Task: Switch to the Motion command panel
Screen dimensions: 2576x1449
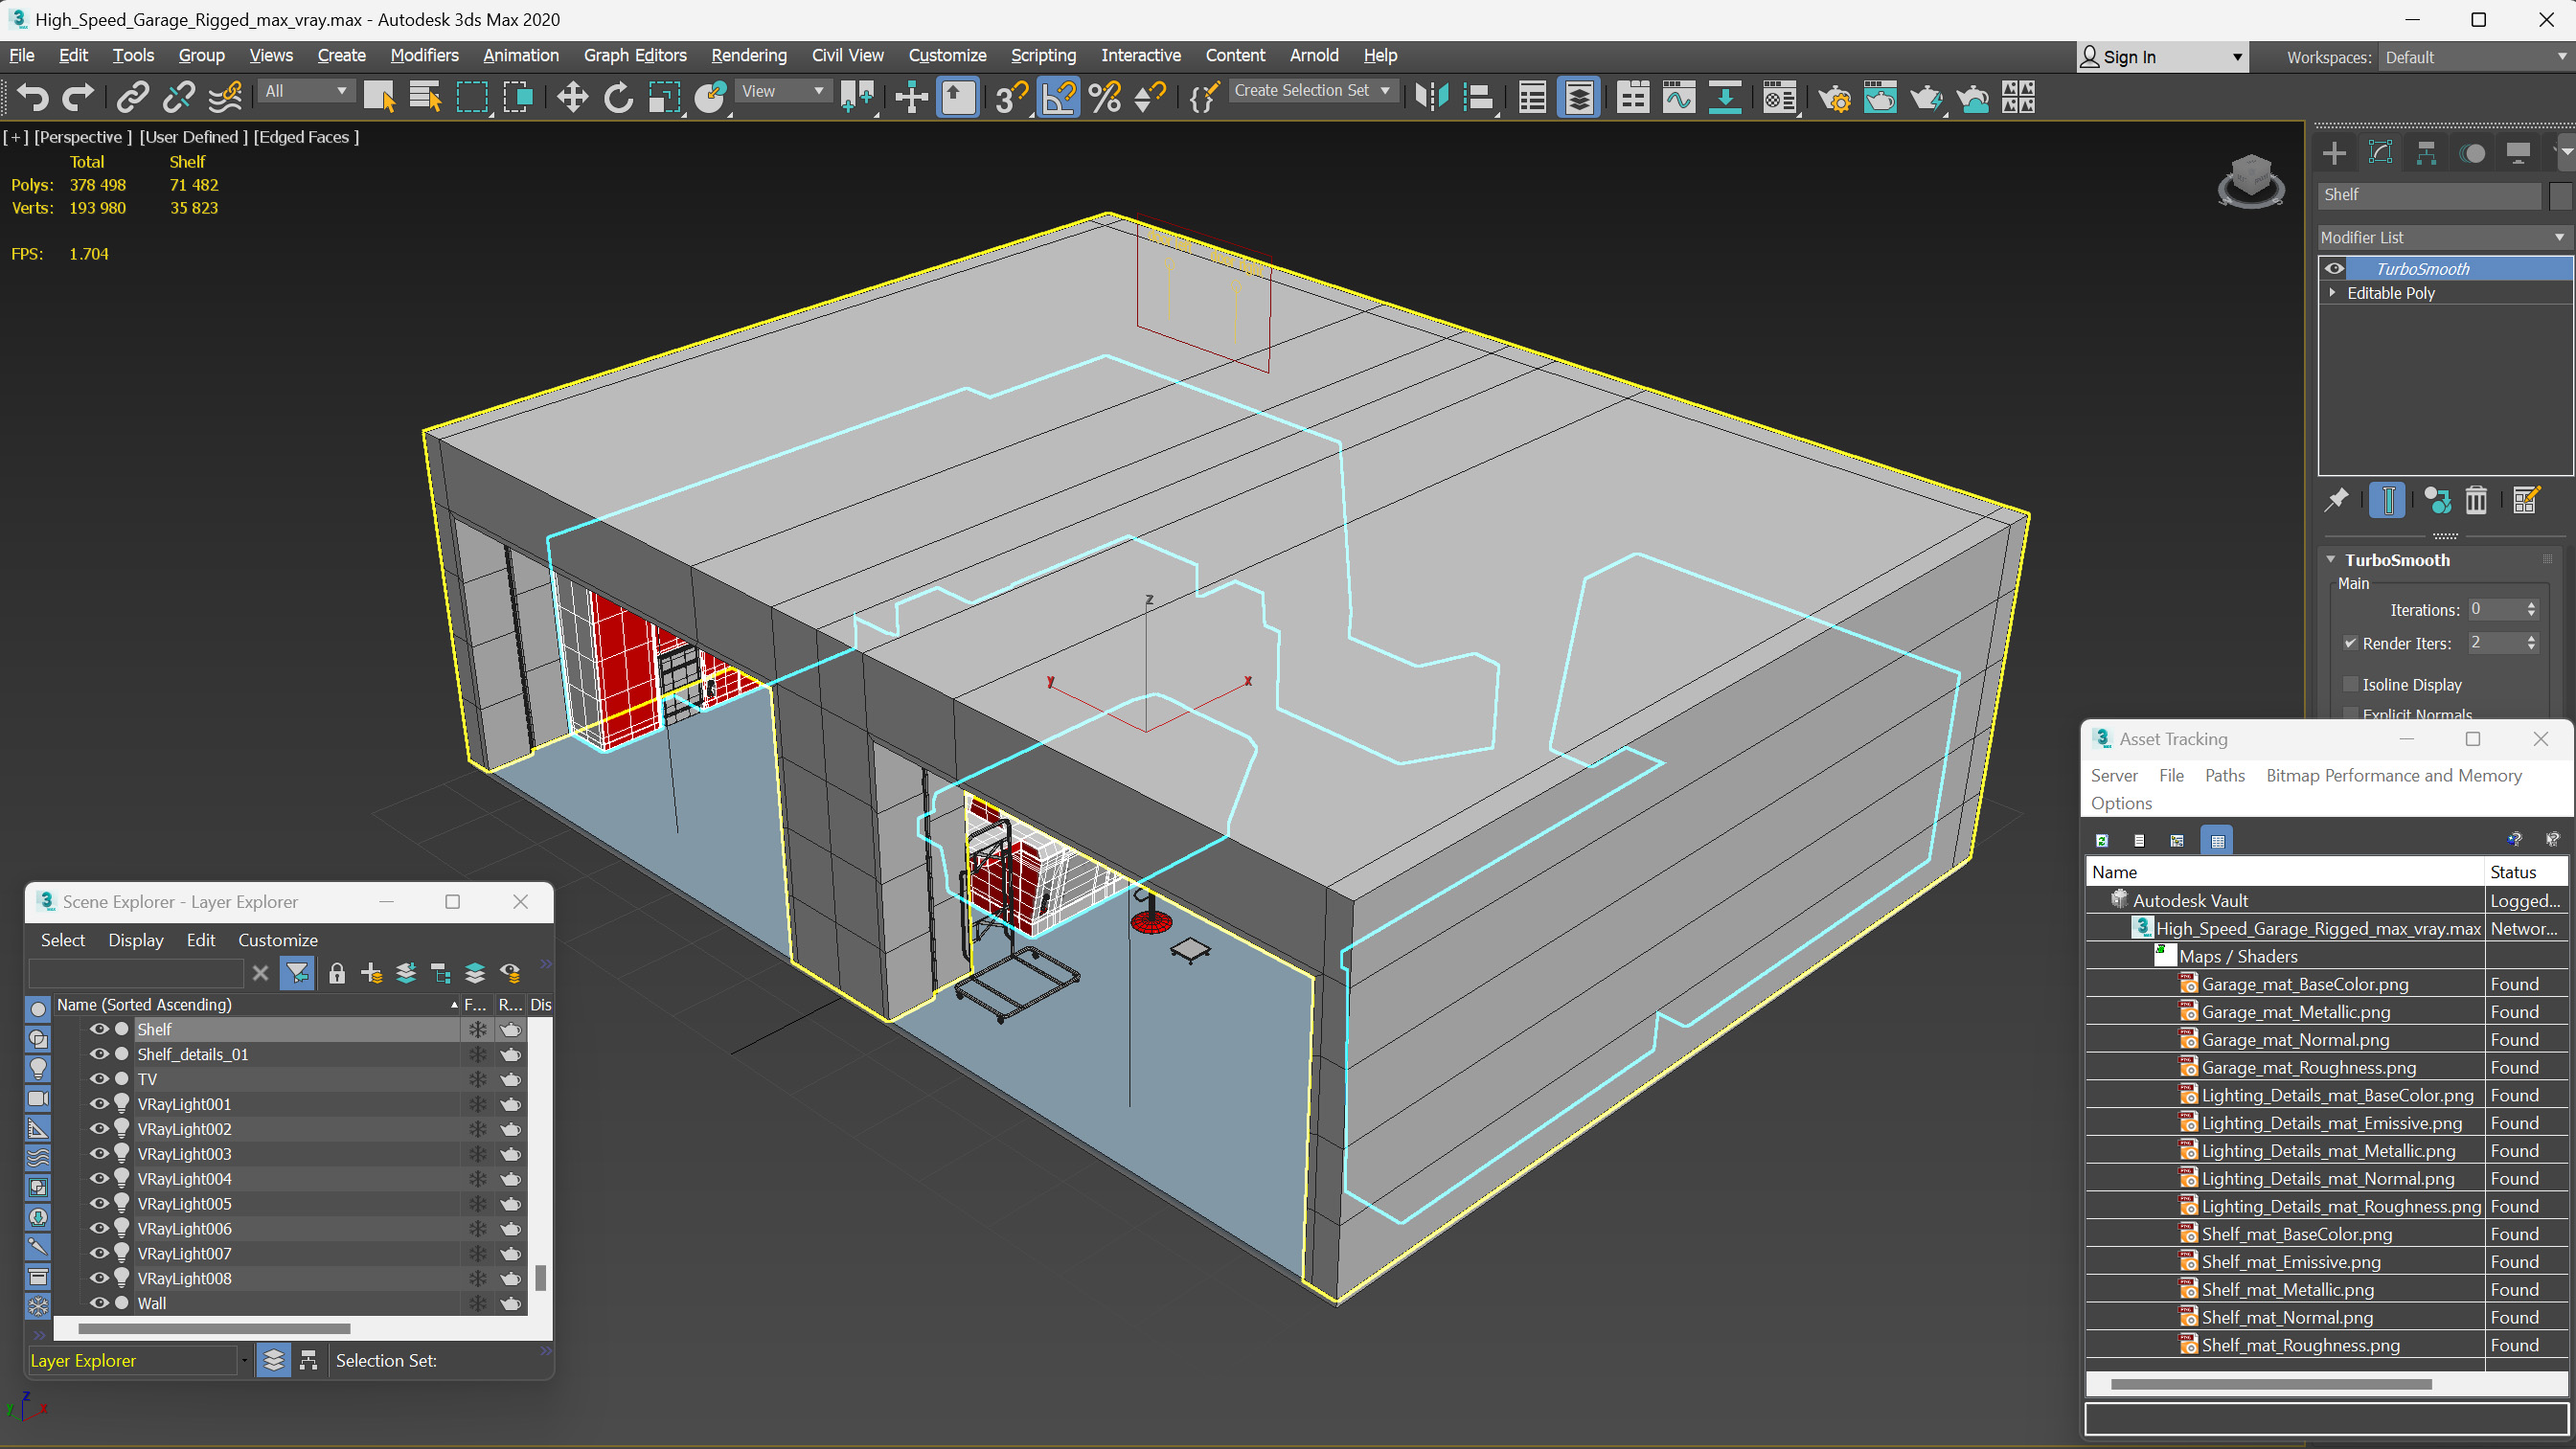Action: (2472, 153)
